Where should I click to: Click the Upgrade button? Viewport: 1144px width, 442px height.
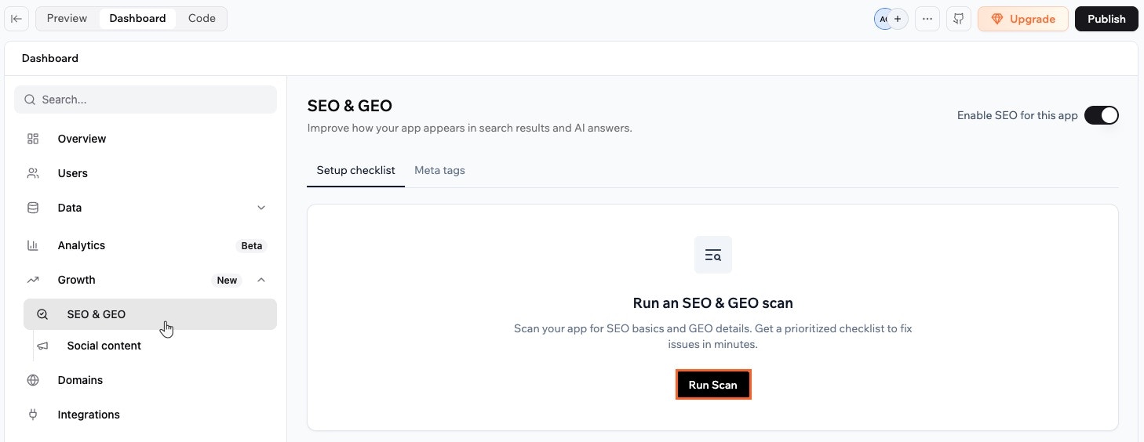pyautogui.click(x=1023, y=19)
